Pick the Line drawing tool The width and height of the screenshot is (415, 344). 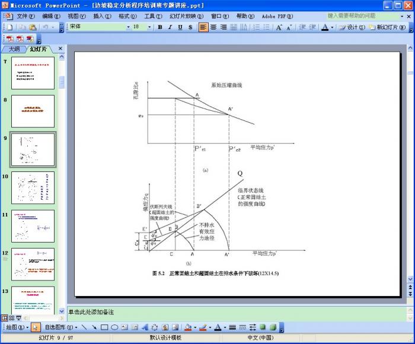(84, 327)
